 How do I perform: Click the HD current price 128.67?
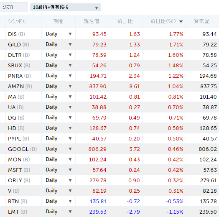(98, 128)
